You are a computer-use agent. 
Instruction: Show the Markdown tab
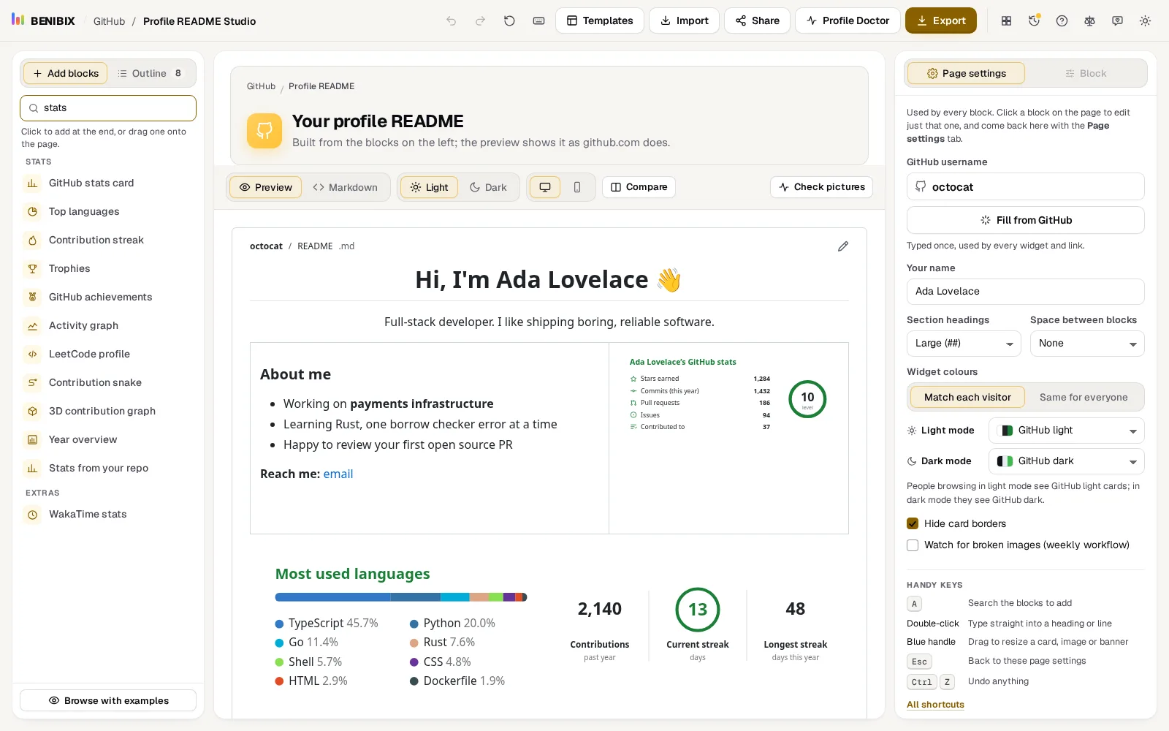[345, 187]
